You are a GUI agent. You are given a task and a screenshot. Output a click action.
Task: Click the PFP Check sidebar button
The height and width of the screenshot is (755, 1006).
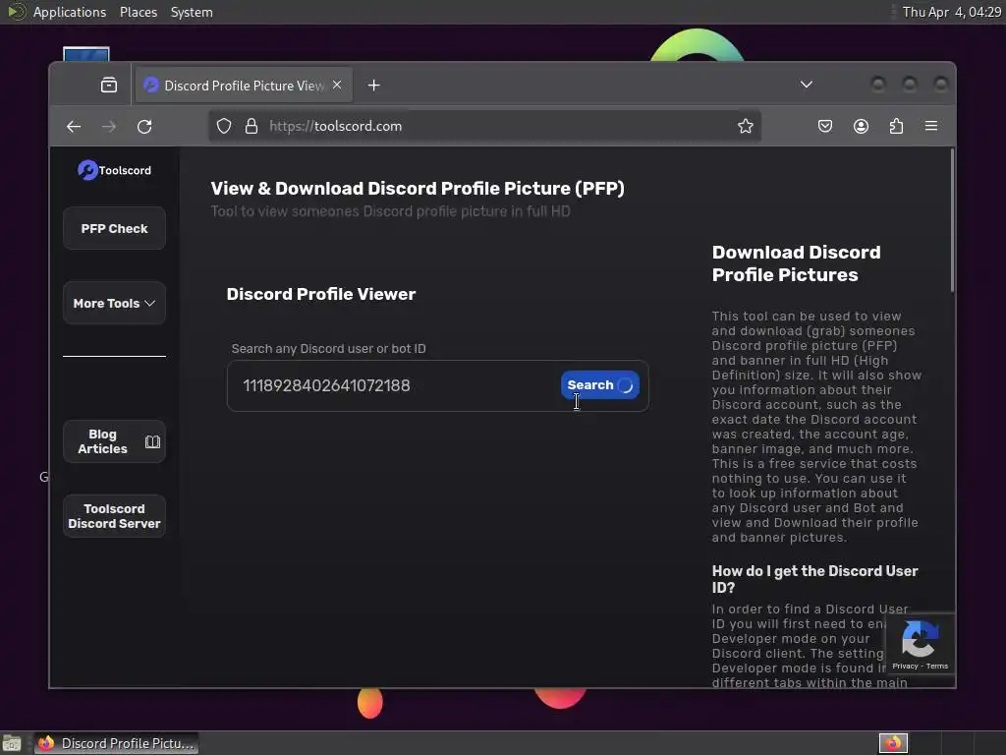click(114, 228)
